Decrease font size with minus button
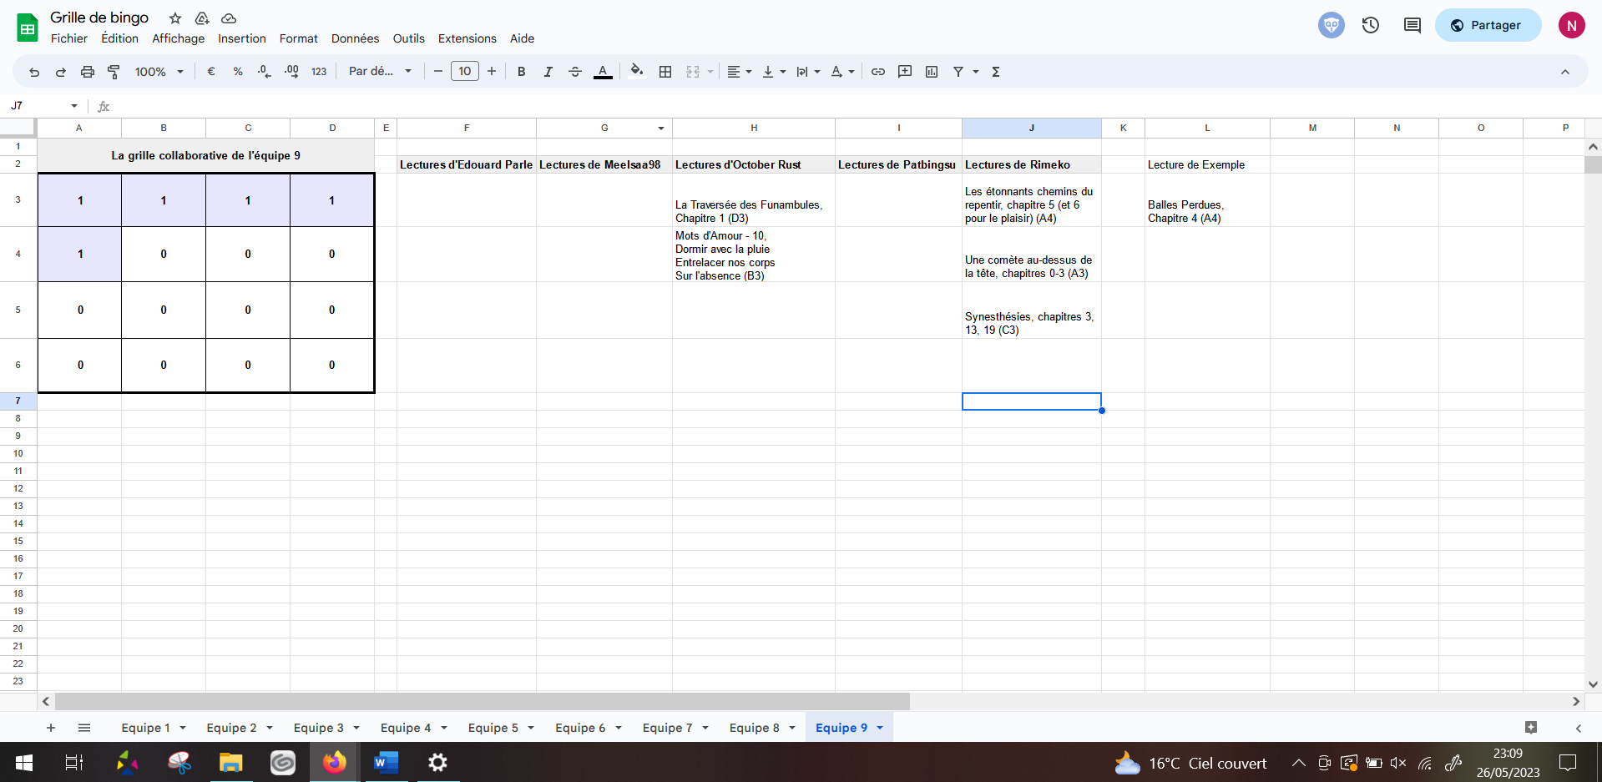Viewport: 1602px width, 782px height. 438,72
